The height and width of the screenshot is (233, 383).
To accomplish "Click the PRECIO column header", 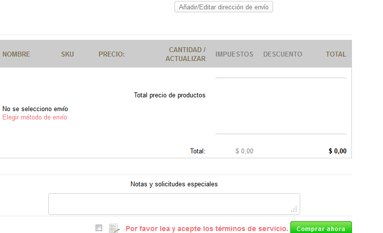I will (x=111, y=54).
